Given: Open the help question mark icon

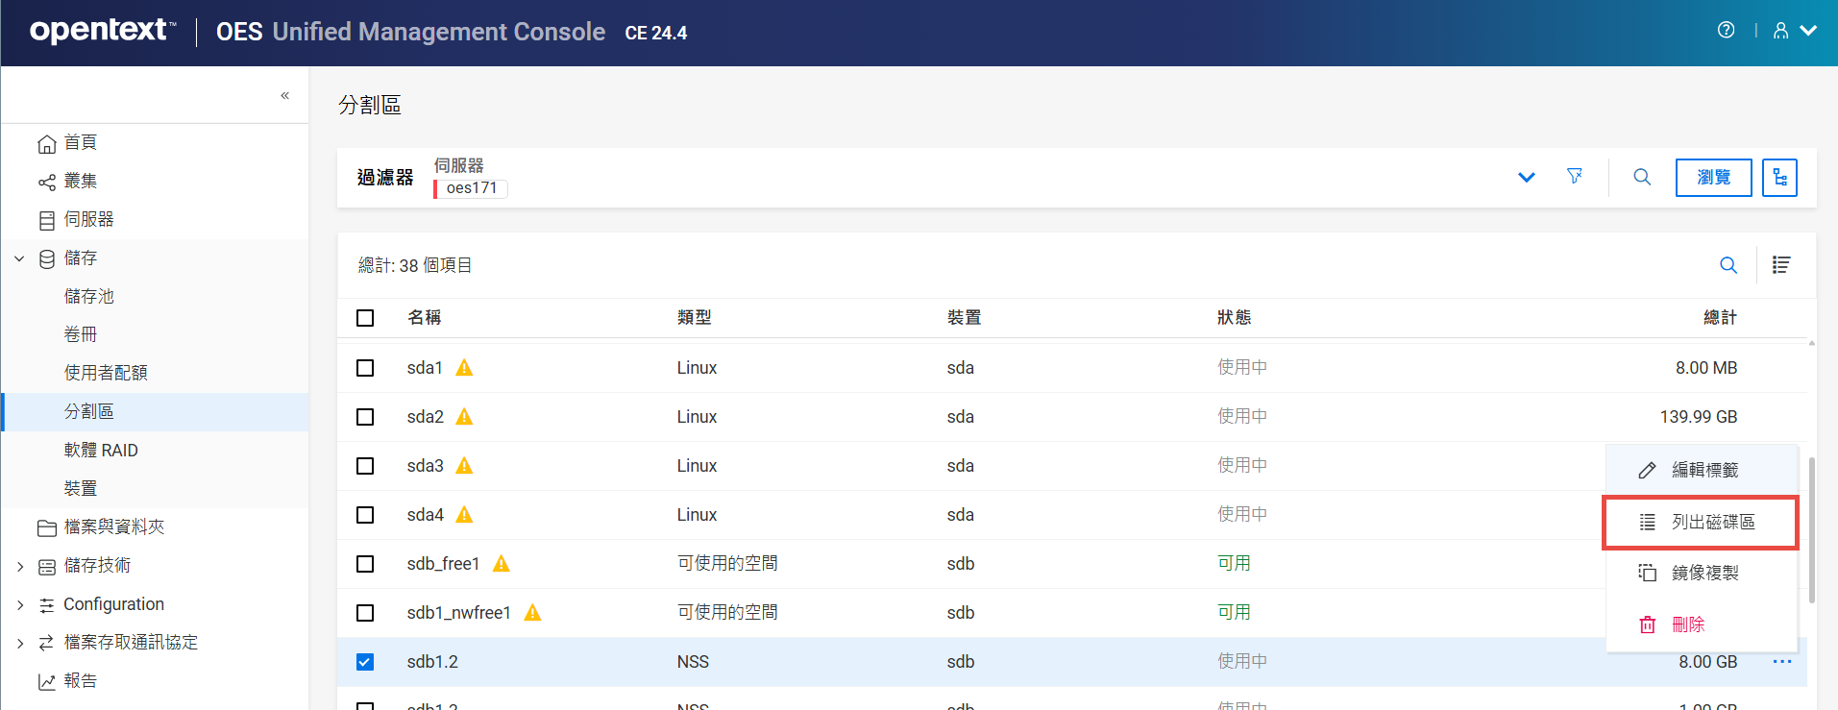Looking at the screenshot, I should click(1727, 31).
